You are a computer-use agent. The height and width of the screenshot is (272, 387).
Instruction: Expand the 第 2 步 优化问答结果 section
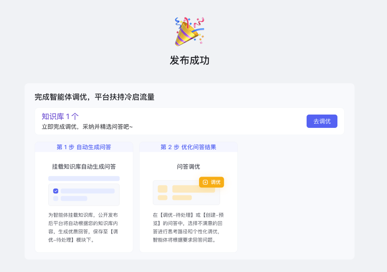tap(188, 147)
